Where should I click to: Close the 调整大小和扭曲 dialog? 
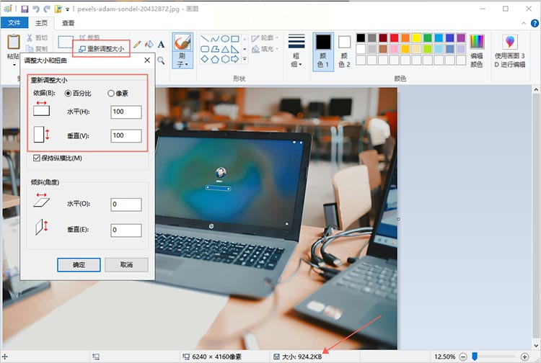point(147,60)
